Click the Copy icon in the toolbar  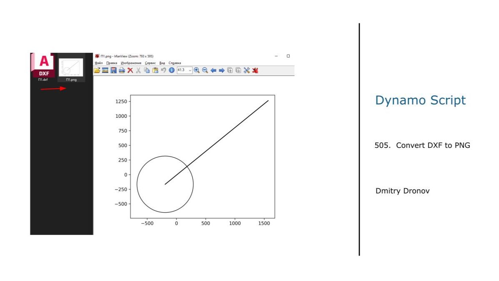coord(147,70)
